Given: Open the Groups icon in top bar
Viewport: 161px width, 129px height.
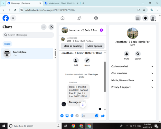Looking at the screenshot, I should point(96,18).
